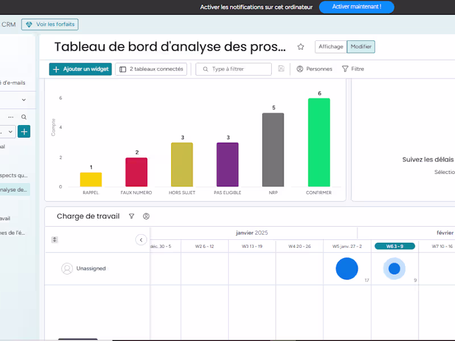The height and width of the screenshot is (341, 455).
Task: Collapse the workload panel with left chevron
Action: point(141,240)
